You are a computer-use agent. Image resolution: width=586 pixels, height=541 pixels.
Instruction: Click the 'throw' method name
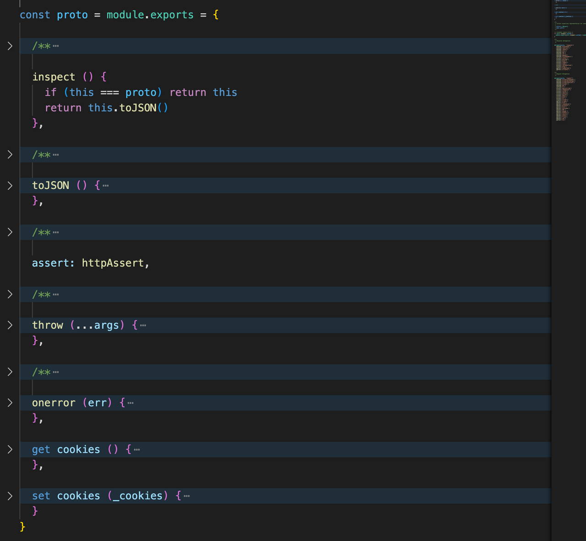tap(48, 325)
